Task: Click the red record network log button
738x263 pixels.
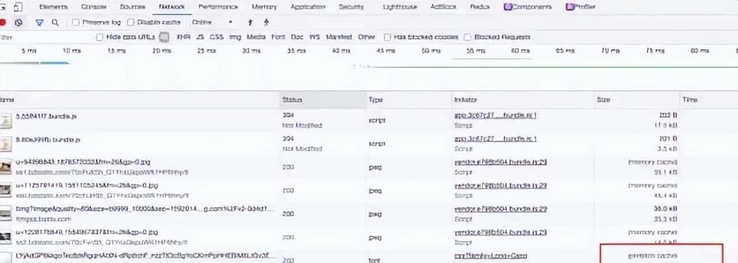Action: coord(3,22)
